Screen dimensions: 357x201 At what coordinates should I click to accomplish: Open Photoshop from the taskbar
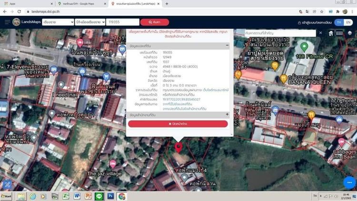110,196
